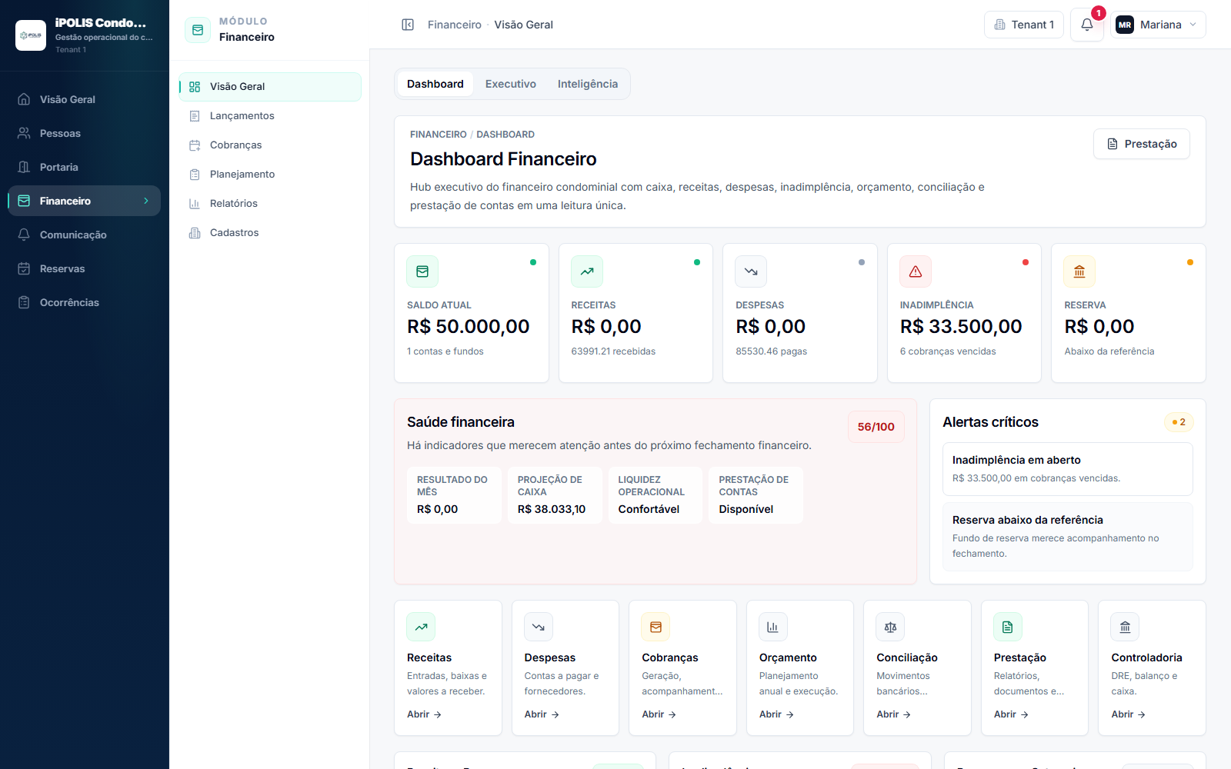Click Abrir link on Orçamento card
The image size is (1231, 769).
(x=776, y=714)
